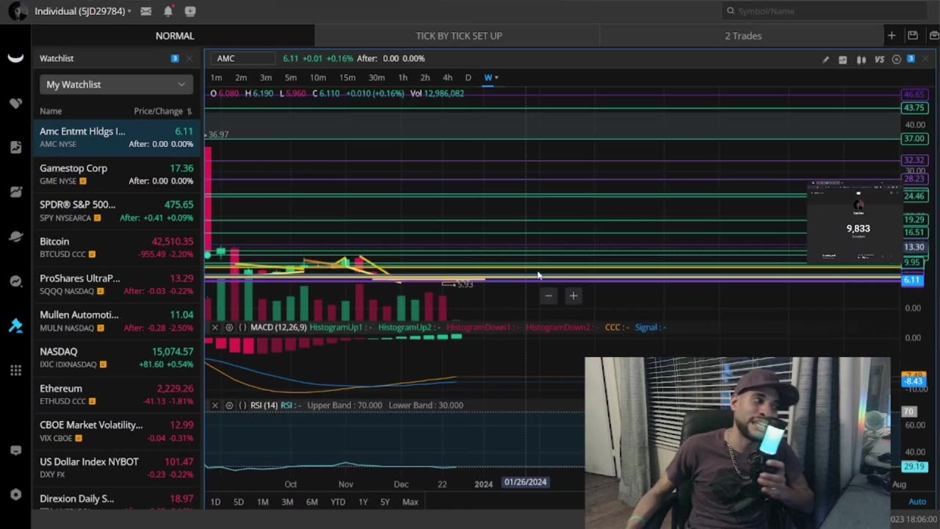This screenshot has width=940, height=529.
Task: Select Bitcoin row in watchlist
Action: [116, 248]
